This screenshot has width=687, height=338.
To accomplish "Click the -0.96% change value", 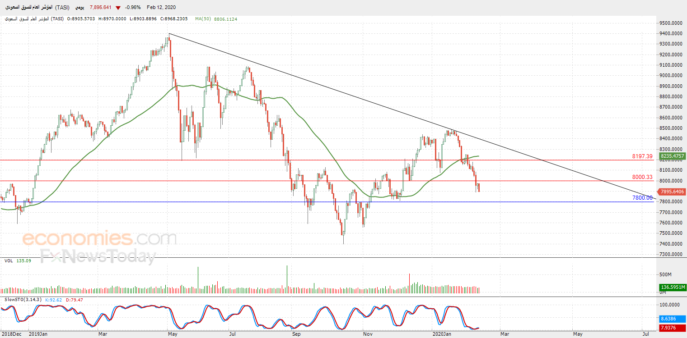I will (x=133, y=8).
